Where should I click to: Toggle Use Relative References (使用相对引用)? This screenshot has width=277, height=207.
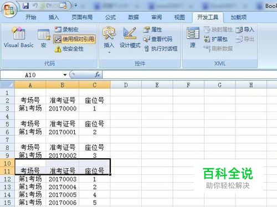click(x=74, y=39)
